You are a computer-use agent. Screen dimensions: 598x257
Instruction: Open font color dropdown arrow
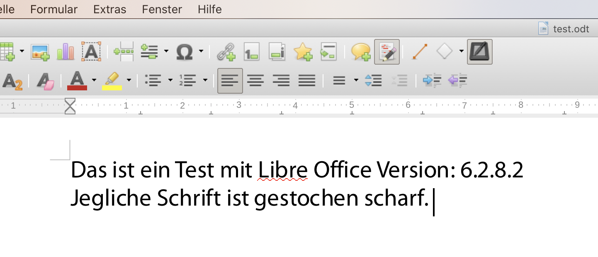(94, 80)
